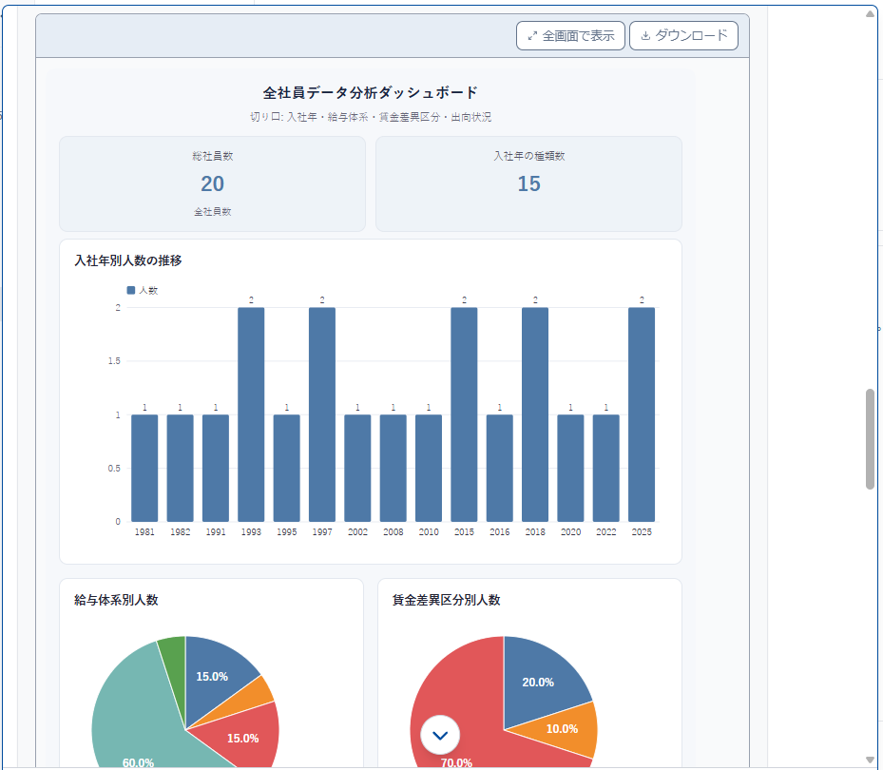Click the 2010 bar in the chart
This screenshot has width=883, height=770.
click(x=429, y=468)
